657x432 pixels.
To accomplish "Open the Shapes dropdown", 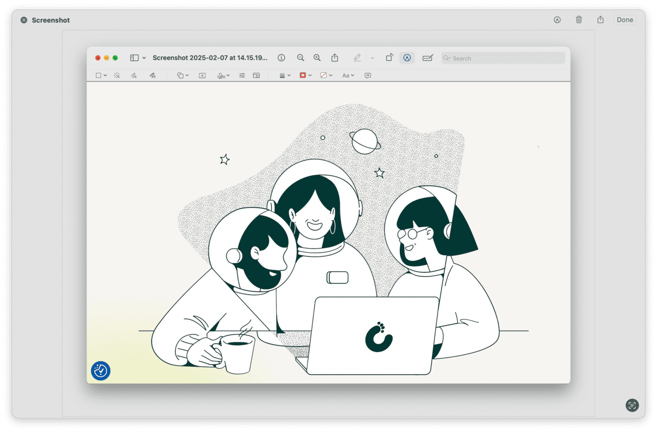I will pyautogui.click(x=183, y=76).
